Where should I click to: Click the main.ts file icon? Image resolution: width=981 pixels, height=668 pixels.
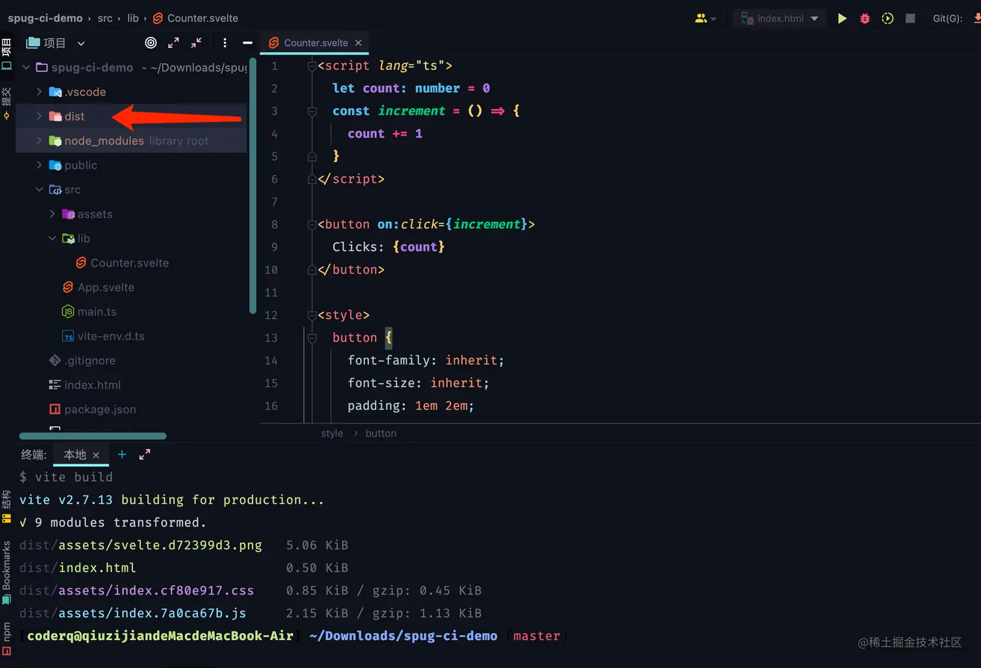click(68, 312)
